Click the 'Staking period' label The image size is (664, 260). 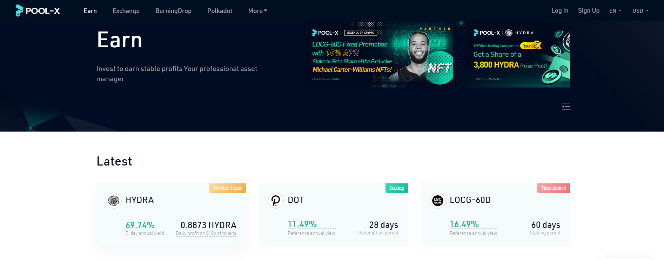pos(545,233)
